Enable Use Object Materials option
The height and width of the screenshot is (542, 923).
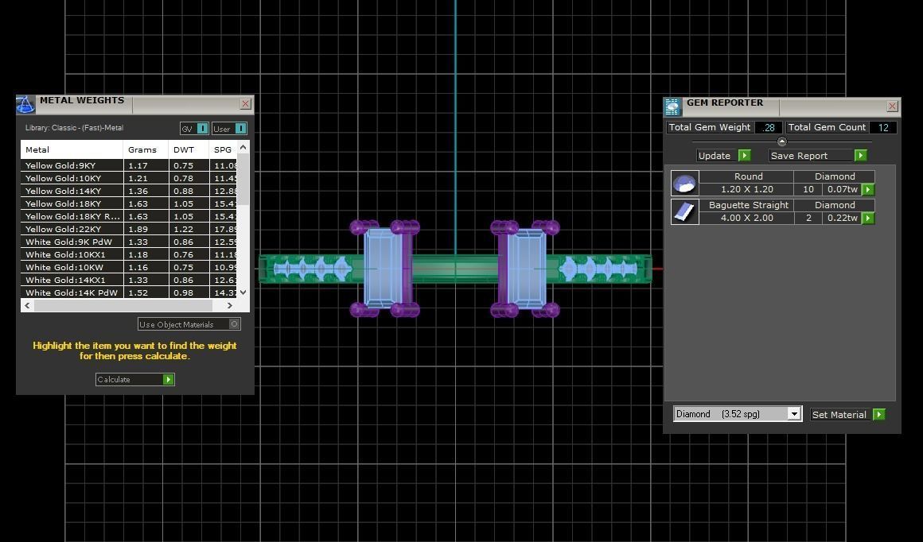pos(234,324)
